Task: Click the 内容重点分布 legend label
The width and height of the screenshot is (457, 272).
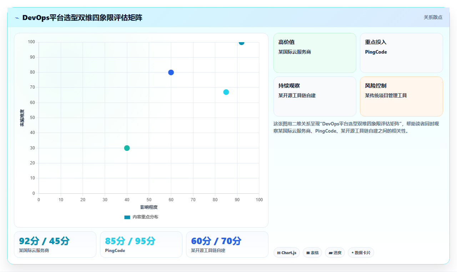Action: click(x=145, y=217)
